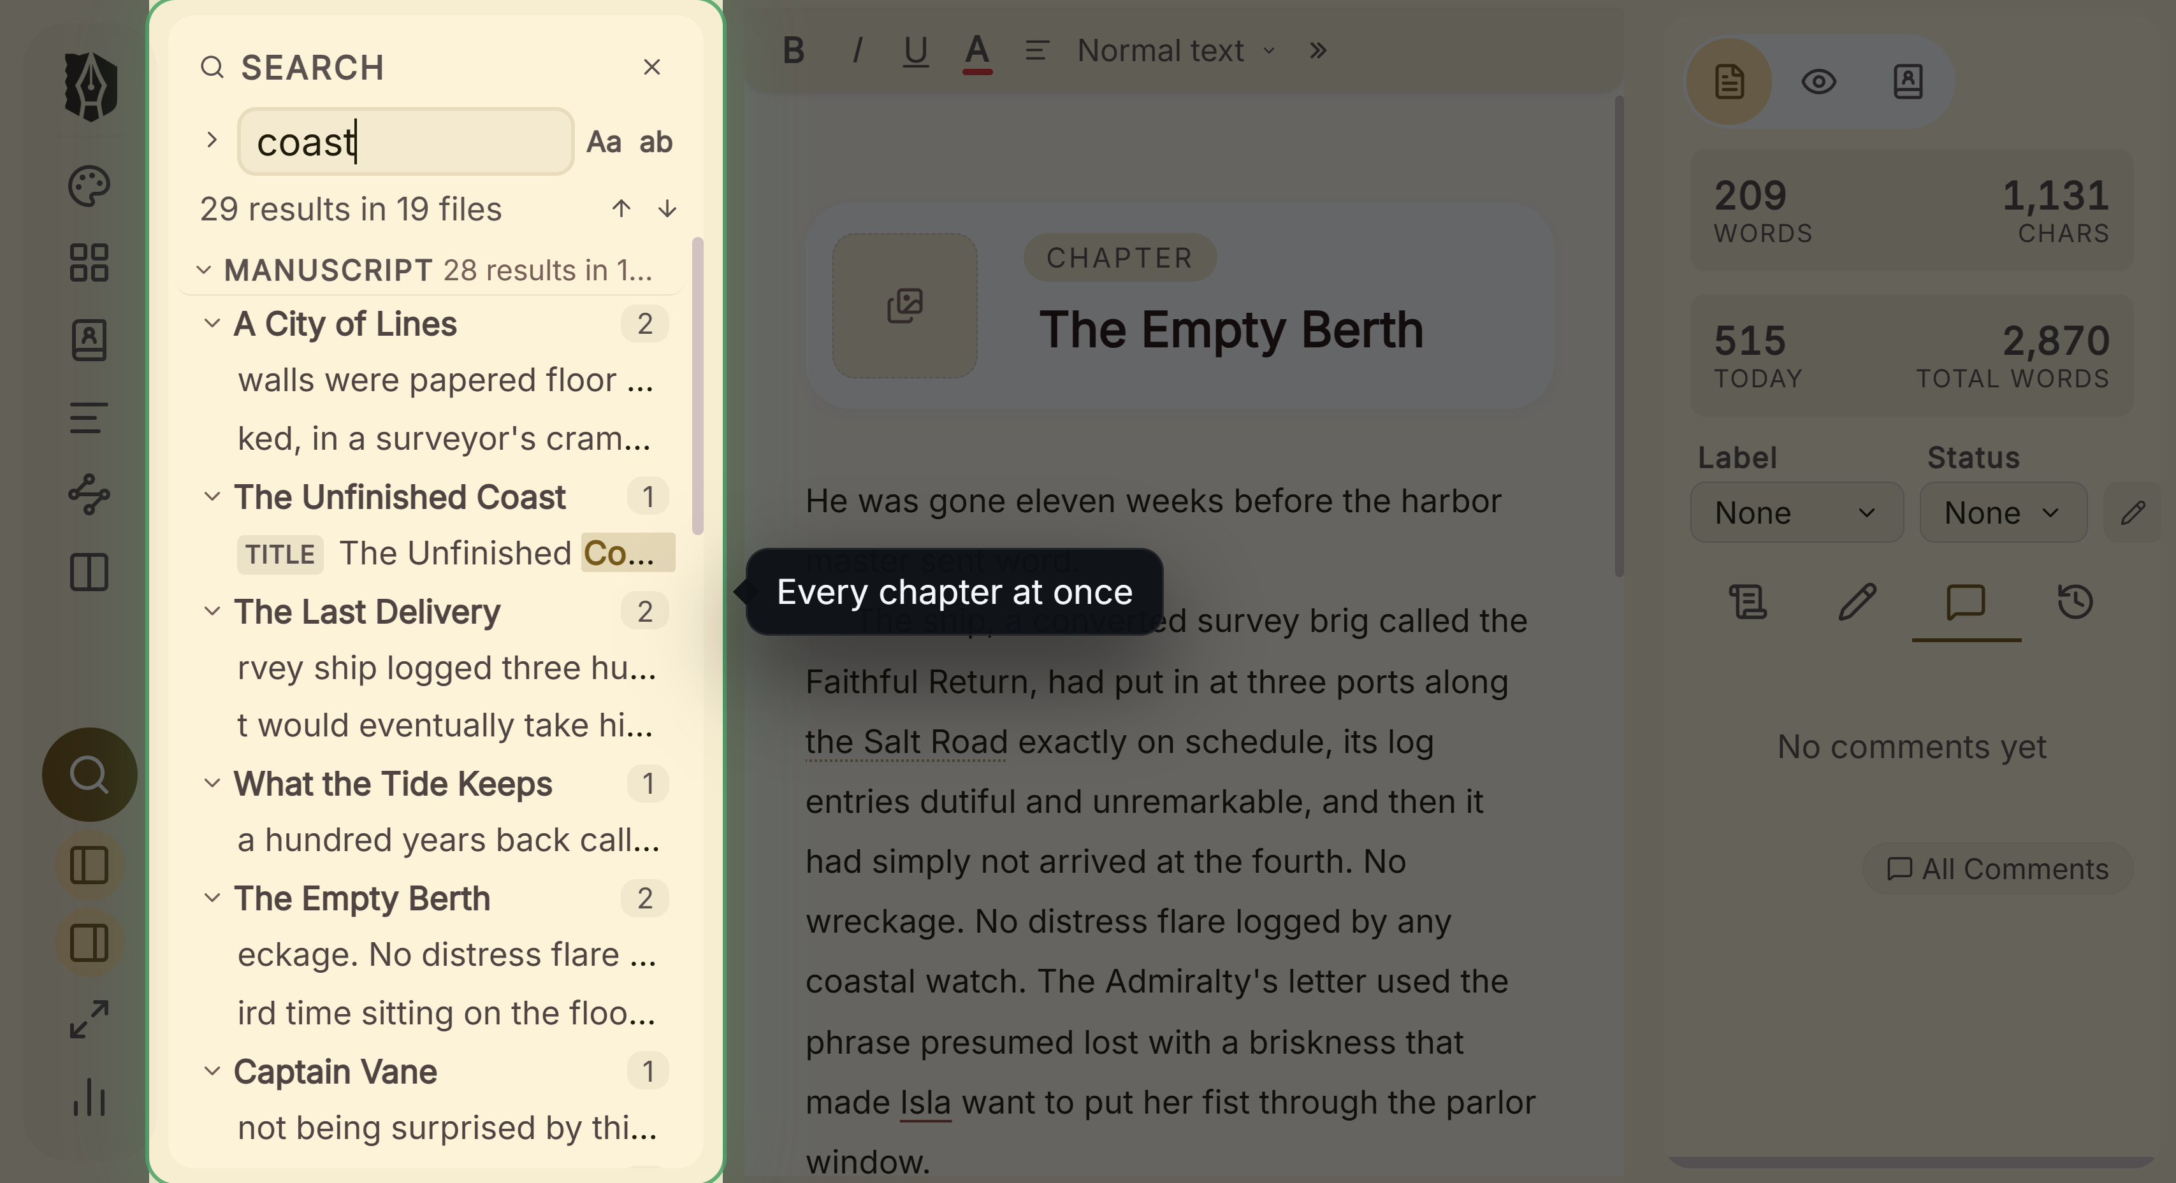The image size is (2176, 1183).
Task: Open the theme palette icon in sidebar
Action: click(89, 186)
